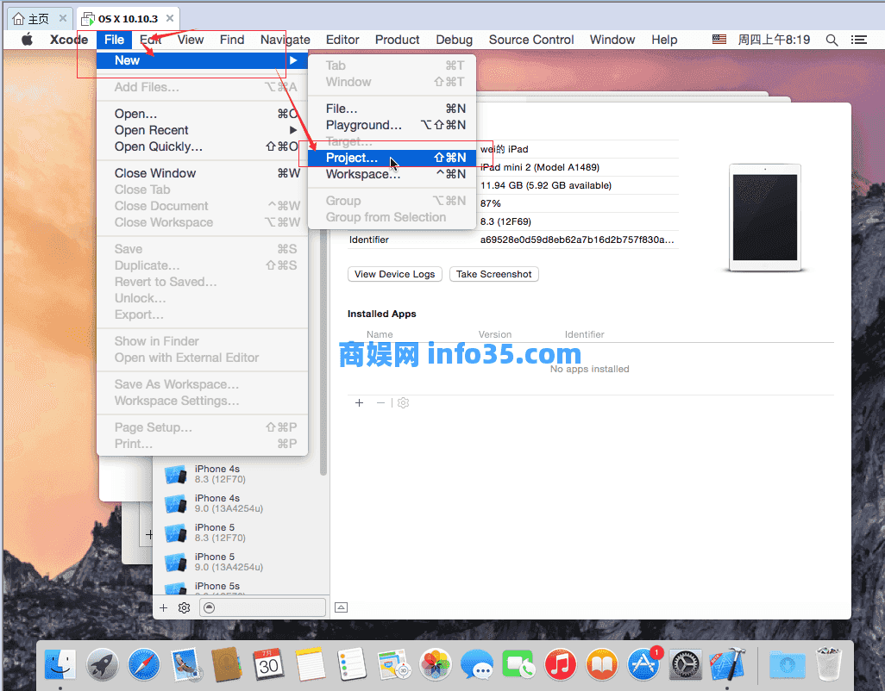Open FaceTime from the Dock
The width and height of the screenshot is (885, 691).
pos(518,664)
